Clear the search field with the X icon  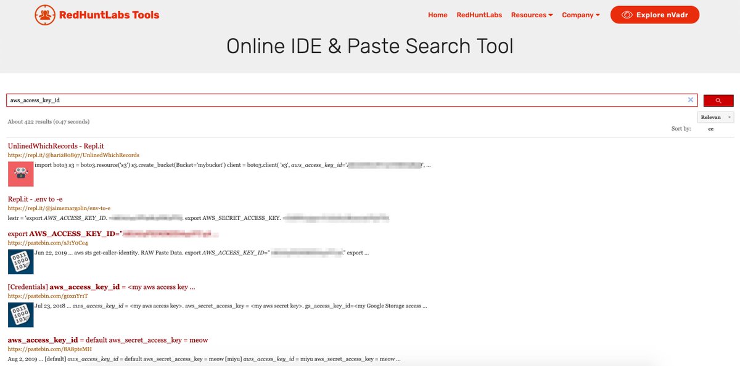pyautogui.click(x=691, y=100)
